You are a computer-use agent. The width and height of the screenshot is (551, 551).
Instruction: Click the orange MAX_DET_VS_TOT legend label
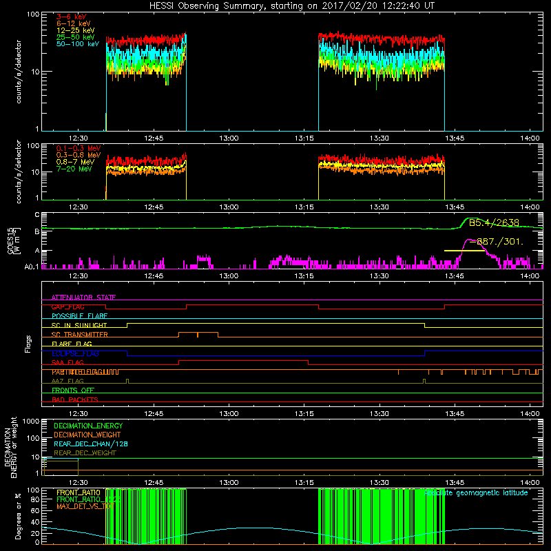coord(85,506)
